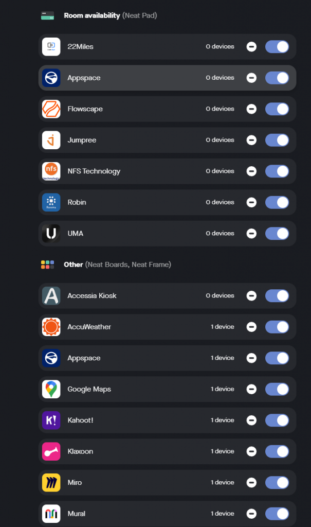
Task: Disable the Flowscape toggle switch
Action: 277,109
